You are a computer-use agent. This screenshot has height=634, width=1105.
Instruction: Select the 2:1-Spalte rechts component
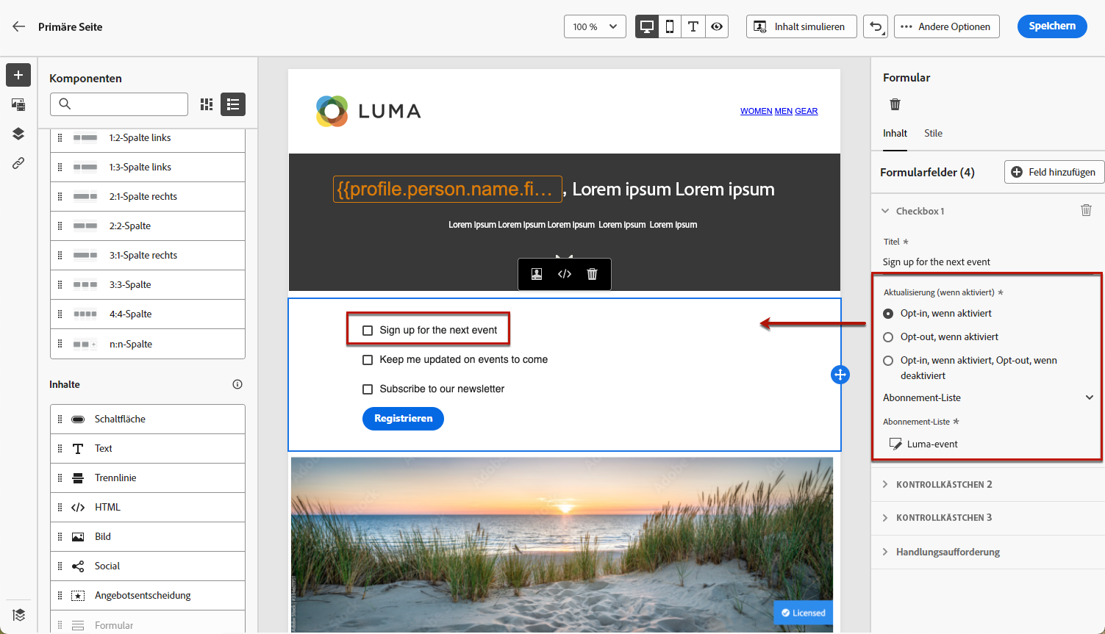tap(148, 197)
